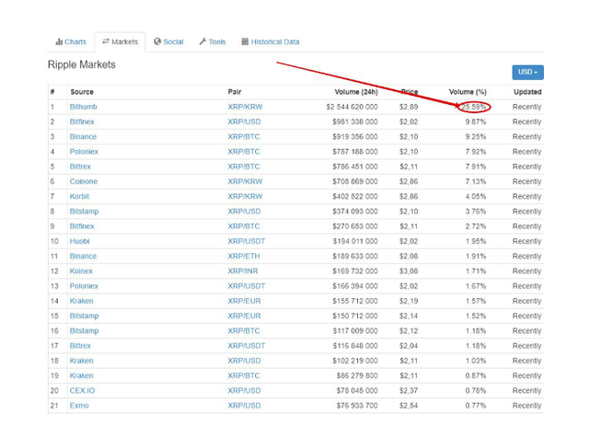Viewport: 589px width, 437px height.
Task: Click the Pair column header
Action: tap(235, 92)
